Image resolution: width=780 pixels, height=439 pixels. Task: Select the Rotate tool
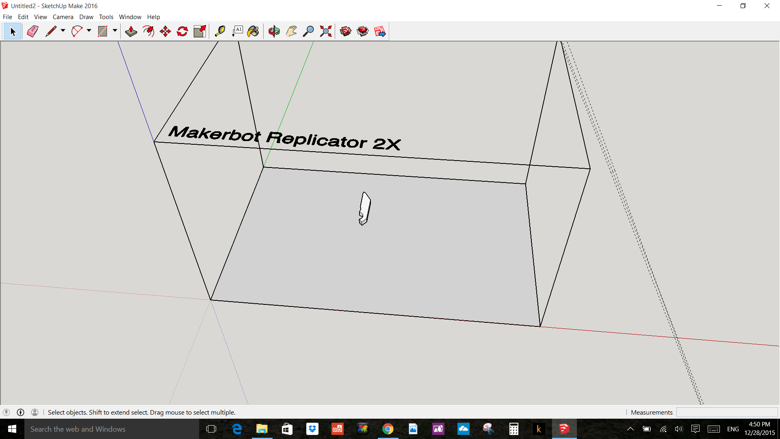[182, 31]
